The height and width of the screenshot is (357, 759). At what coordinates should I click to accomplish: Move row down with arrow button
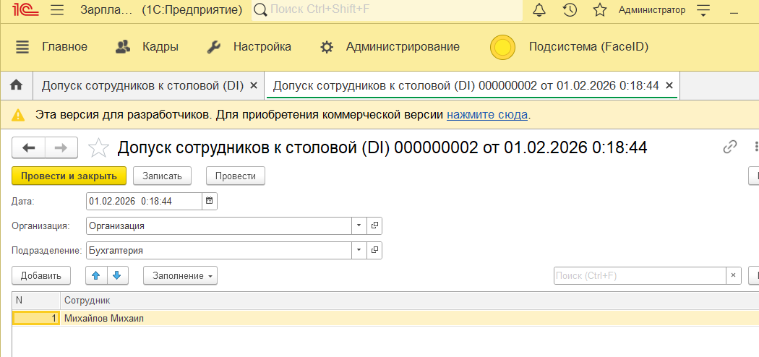[x=117, y=275]
